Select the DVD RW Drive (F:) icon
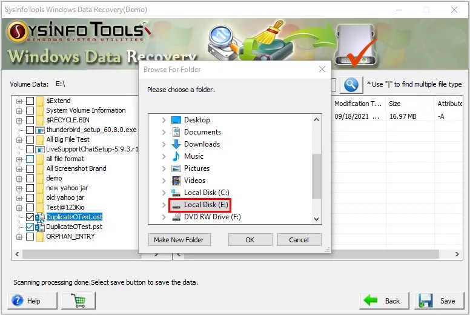470x315 pixels. coord(176,217)
